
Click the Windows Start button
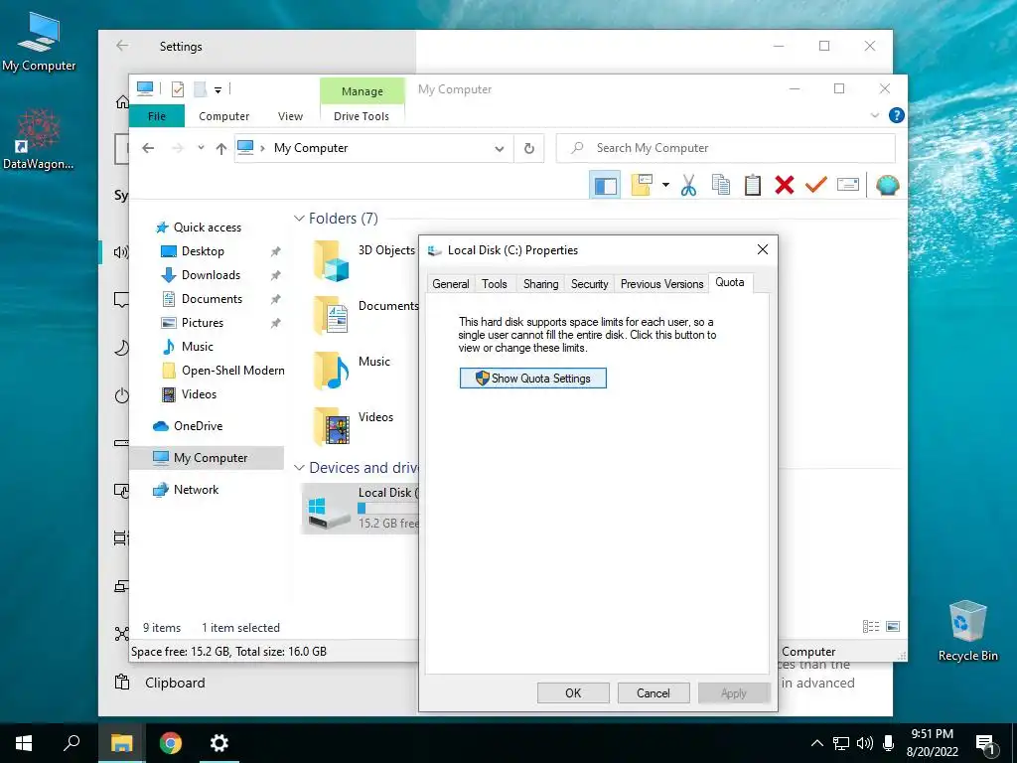point(24,743)
